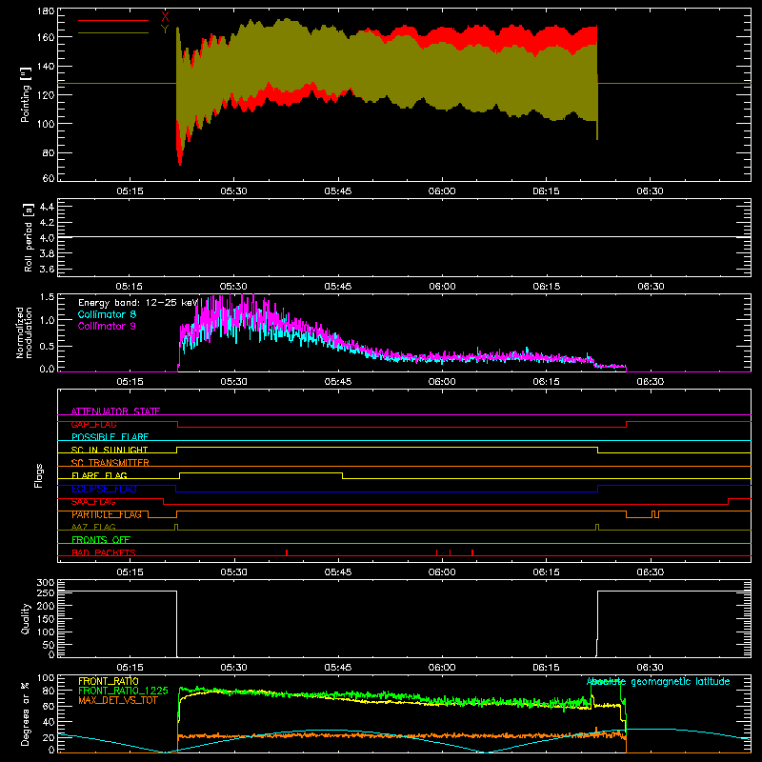The image size is (762, 762).
Task: Click the dim olive flag label above FRONTS_OFF
Action: point(93,527)
